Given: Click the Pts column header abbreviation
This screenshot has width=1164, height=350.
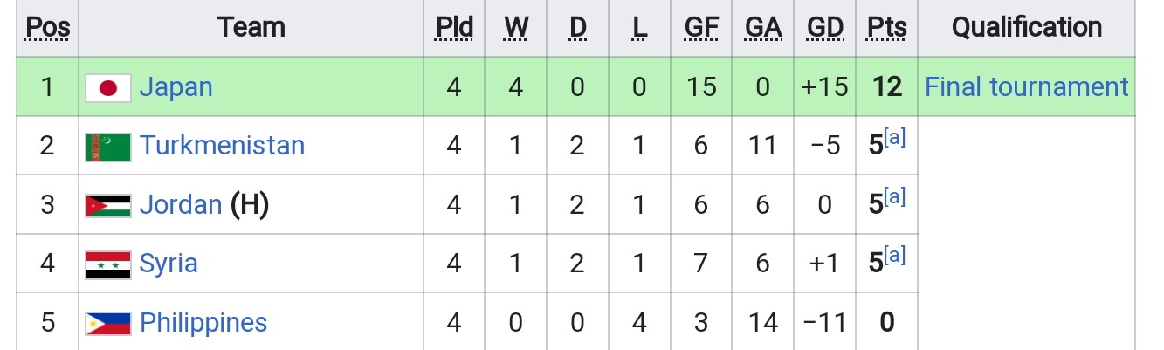Looking at the screenshot, I should [x=886, y=29].
